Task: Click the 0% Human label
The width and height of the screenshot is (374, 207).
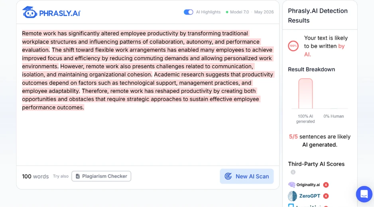Action: click(333, 116)
